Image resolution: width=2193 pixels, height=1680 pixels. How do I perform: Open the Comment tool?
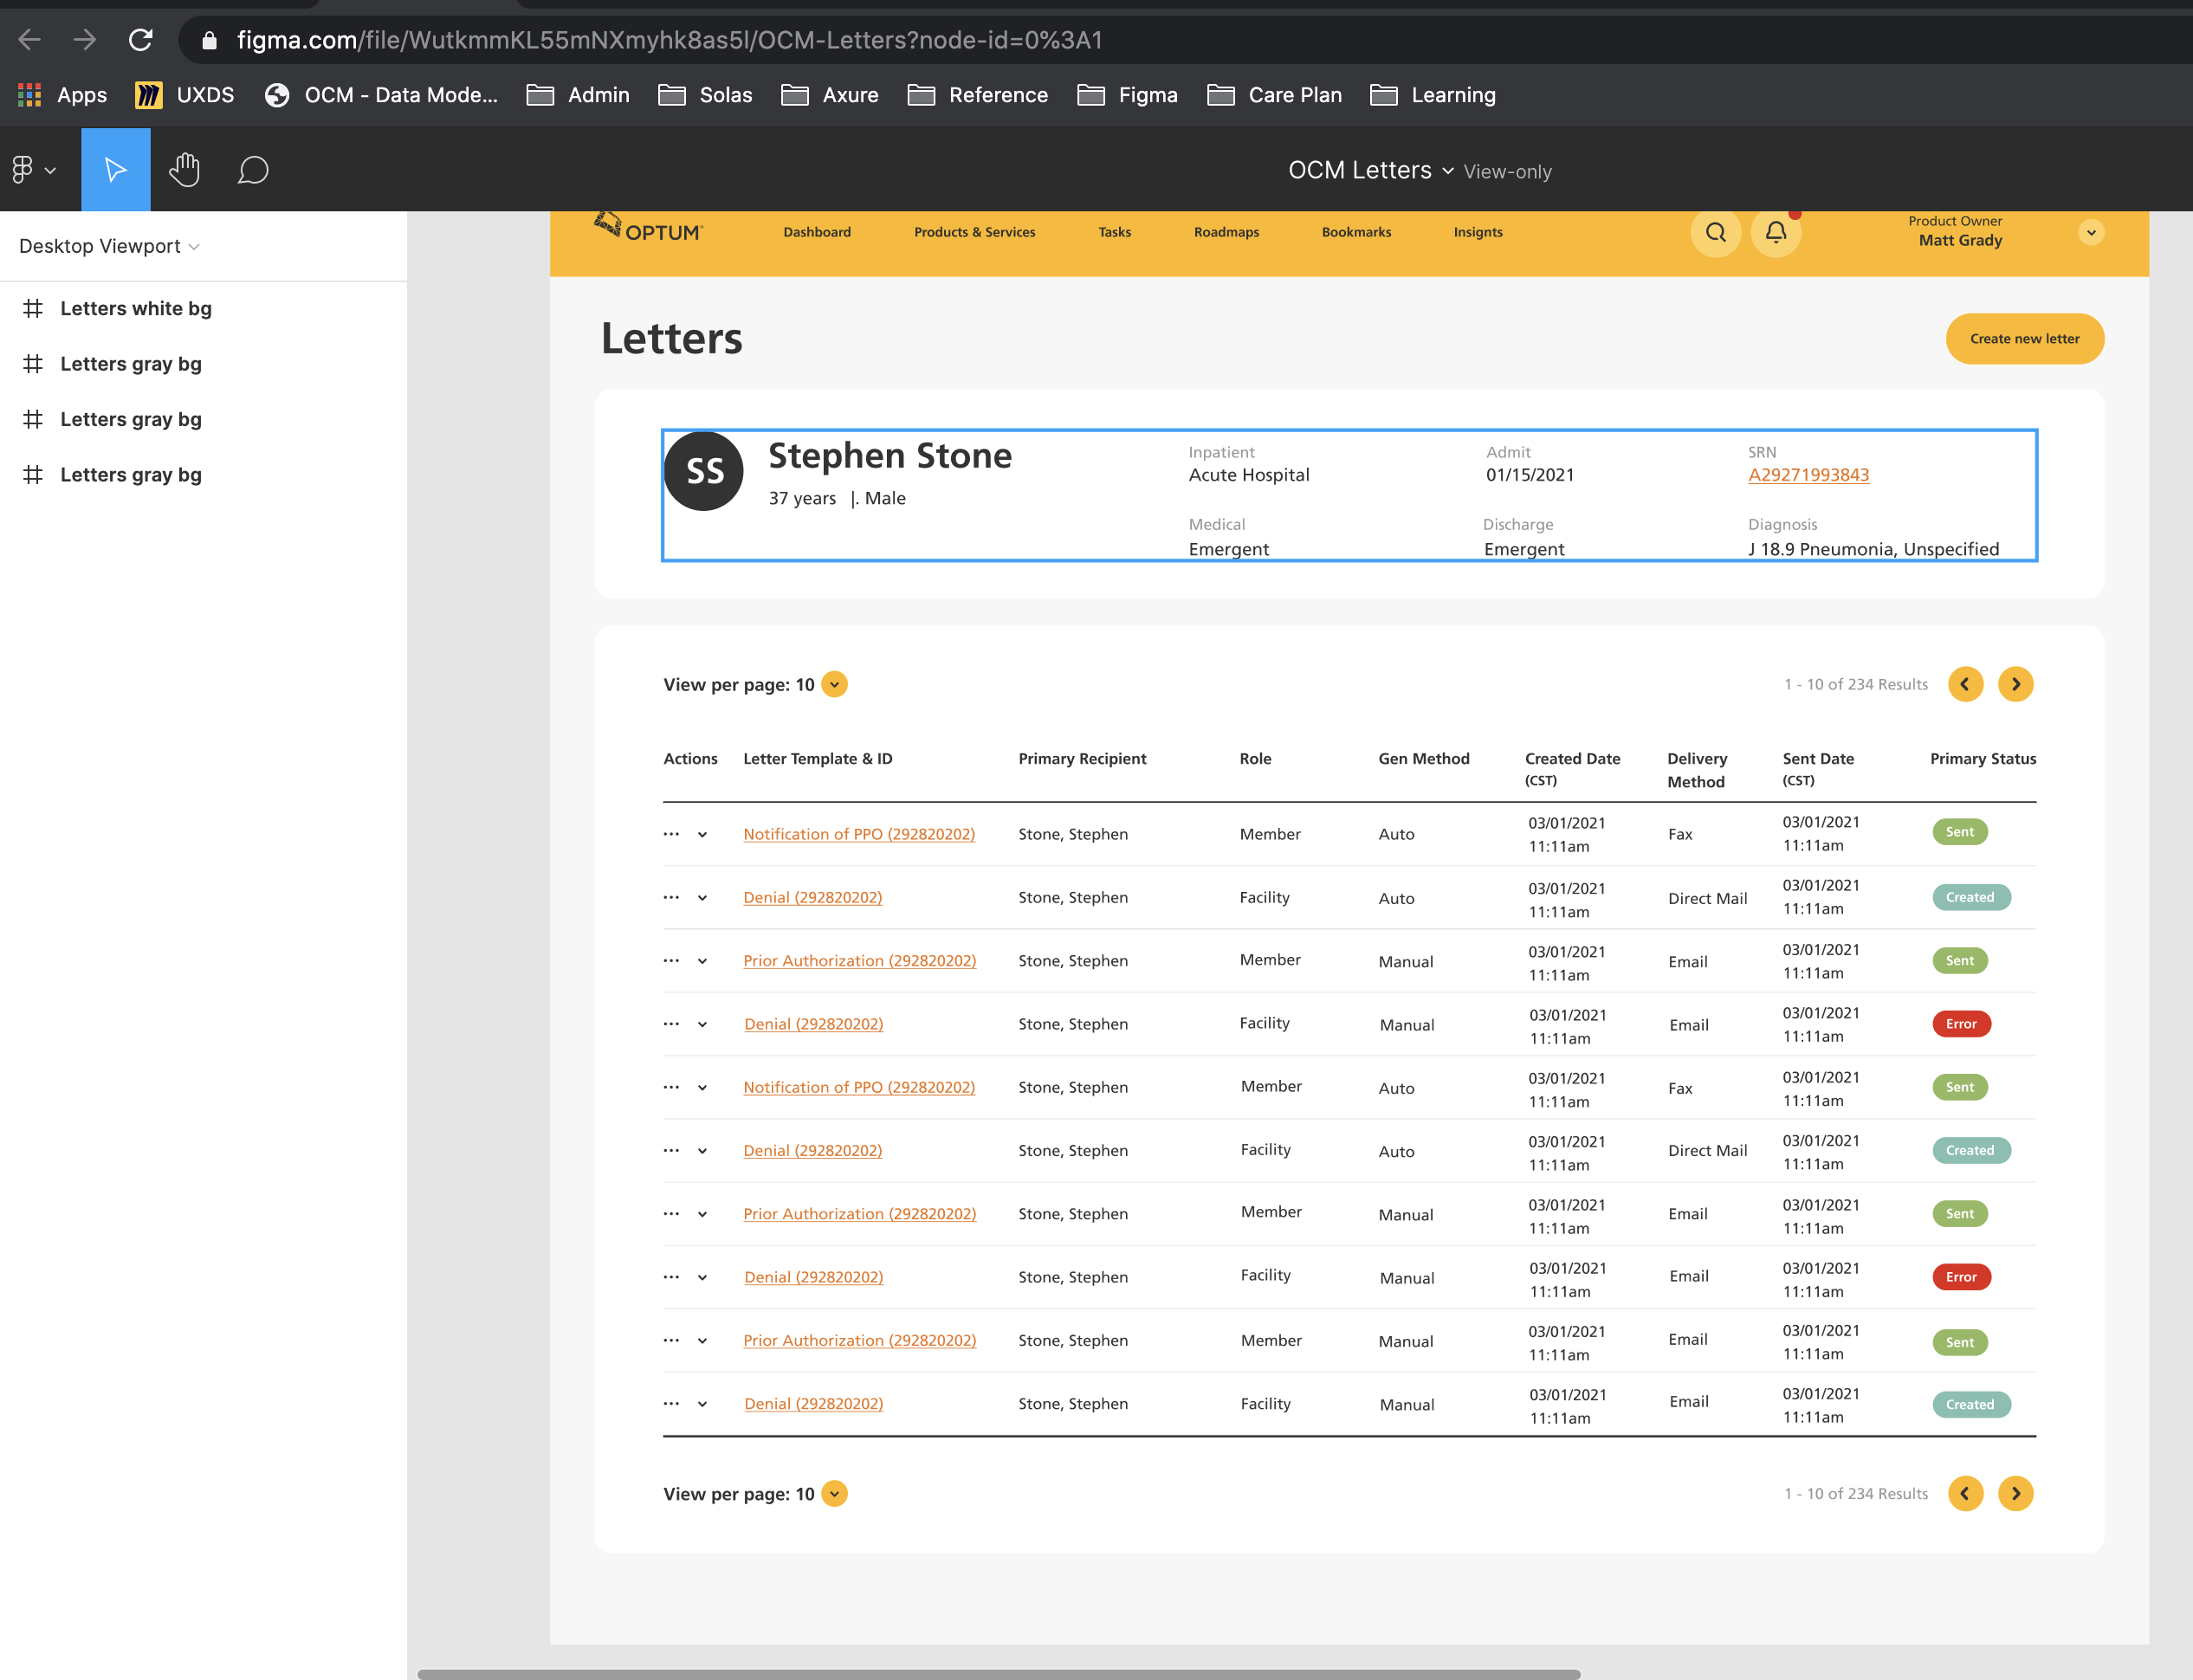(253, 169)
